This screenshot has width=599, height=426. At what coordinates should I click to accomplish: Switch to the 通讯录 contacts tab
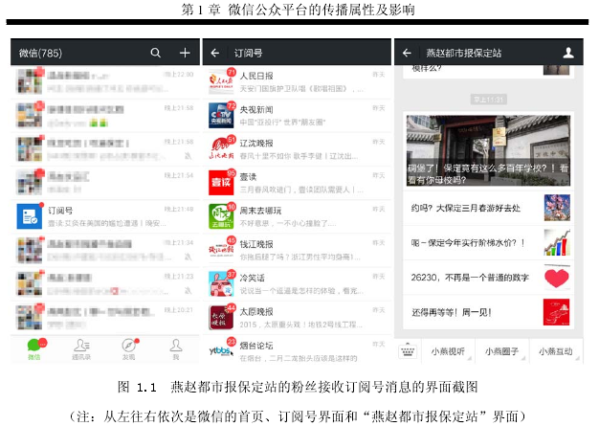tap(81, 349)
